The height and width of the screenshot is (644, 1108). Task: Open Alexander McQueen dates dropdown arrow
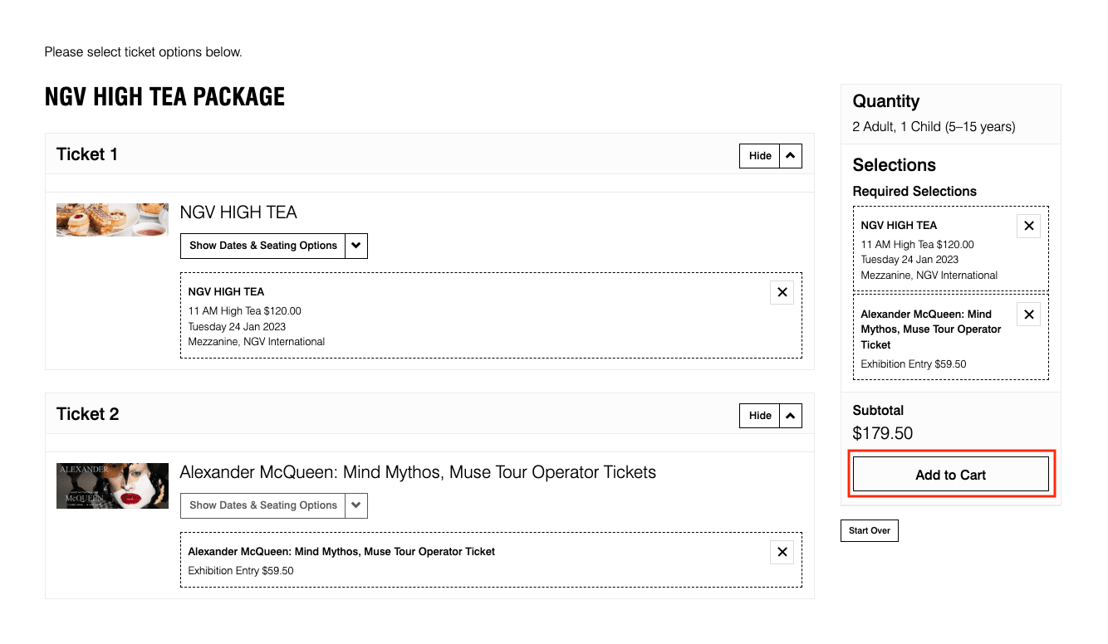point(356,505)
